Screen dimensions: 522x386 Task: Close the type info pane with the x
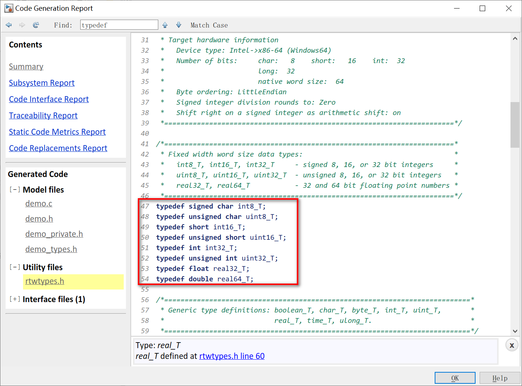tap(512, 345)
